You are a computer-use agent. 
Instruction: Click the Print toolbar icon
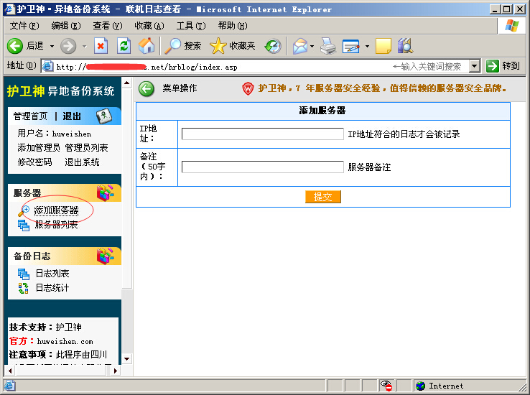coord(327,46)
